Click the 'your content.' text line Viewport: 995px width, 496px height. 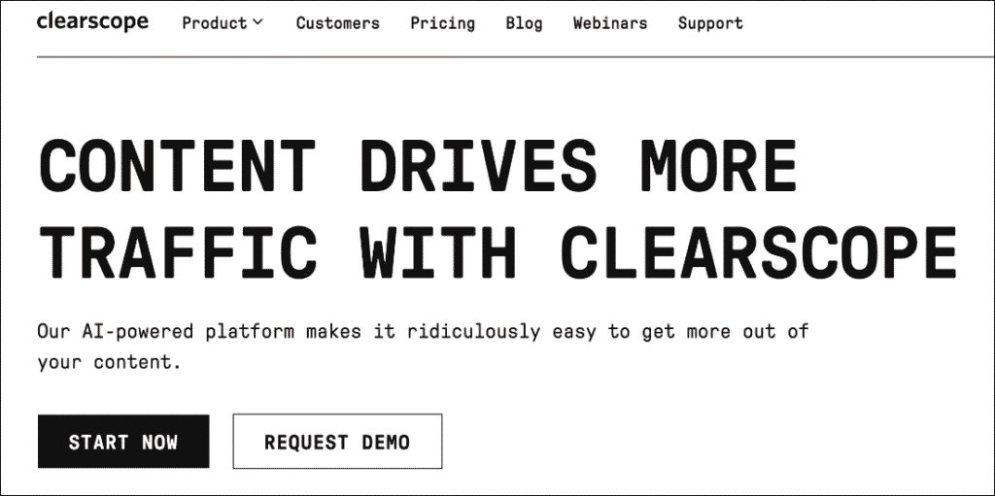pyautogui.click(x=109, y=363)
